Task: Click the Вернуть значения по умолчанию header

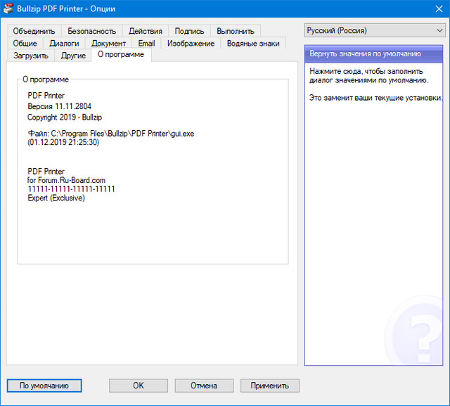Action: (373, 54)
